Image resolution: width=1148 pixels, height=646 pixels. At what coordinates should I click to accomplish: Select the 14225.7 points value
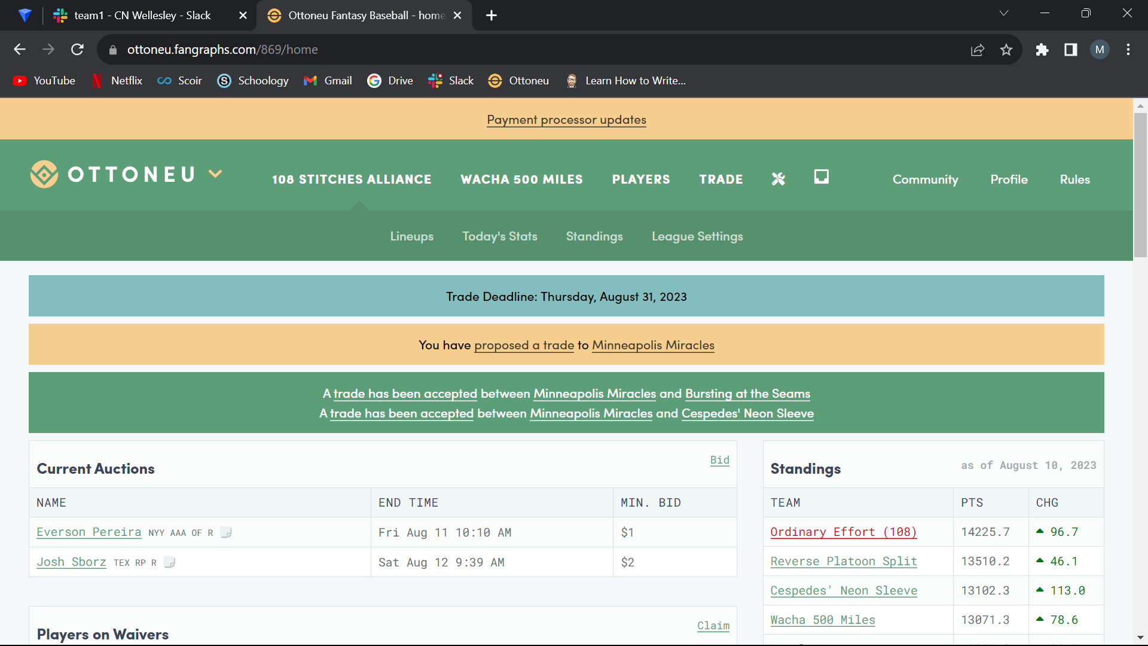click(x=985, y=532)
